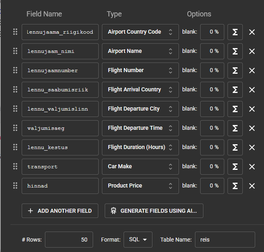Screen dimensions: 264x252
Task: Click the blank percentage box for lennu_valjumislinn
Action: (x=212, y=109)
